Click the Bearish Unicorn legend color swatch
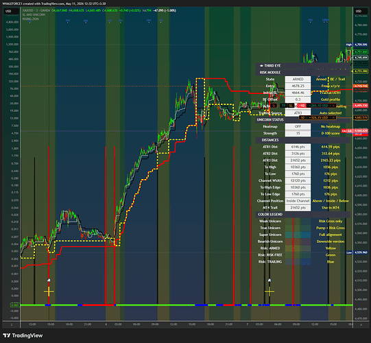 [298, 241]
